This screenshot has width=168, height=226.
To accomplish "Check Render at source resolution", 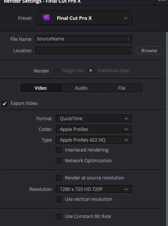I will click(58, 178).
